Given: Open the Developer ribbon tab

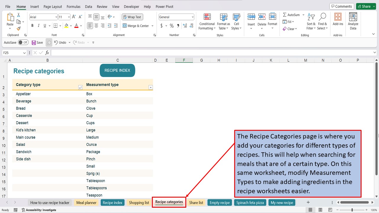Looking at the screenshot, I should [131, 7].
